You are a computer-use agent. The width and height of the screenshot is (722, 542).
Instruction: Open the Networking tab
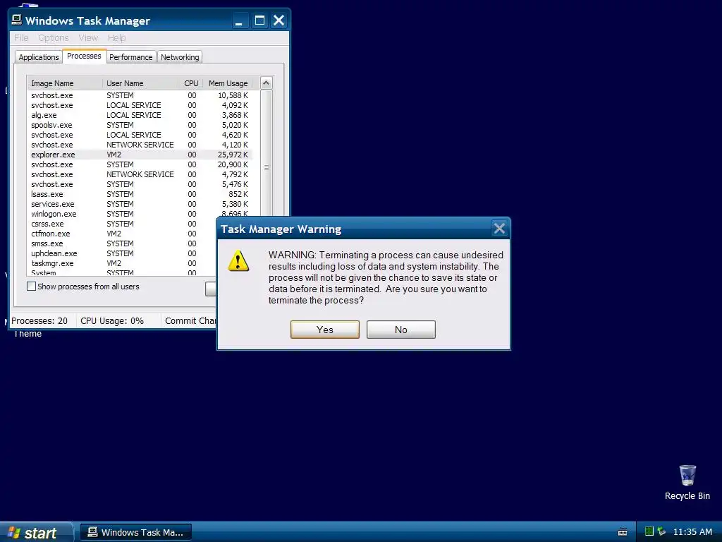click(180, 57)
